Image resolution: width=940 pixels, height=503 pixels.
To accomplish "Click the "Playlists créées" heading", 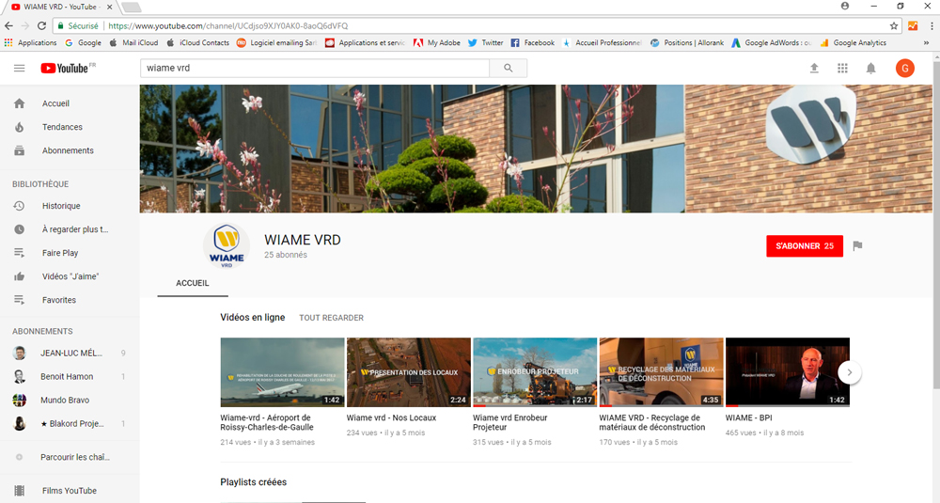I will pyautogui.click(x=254, y=482).
